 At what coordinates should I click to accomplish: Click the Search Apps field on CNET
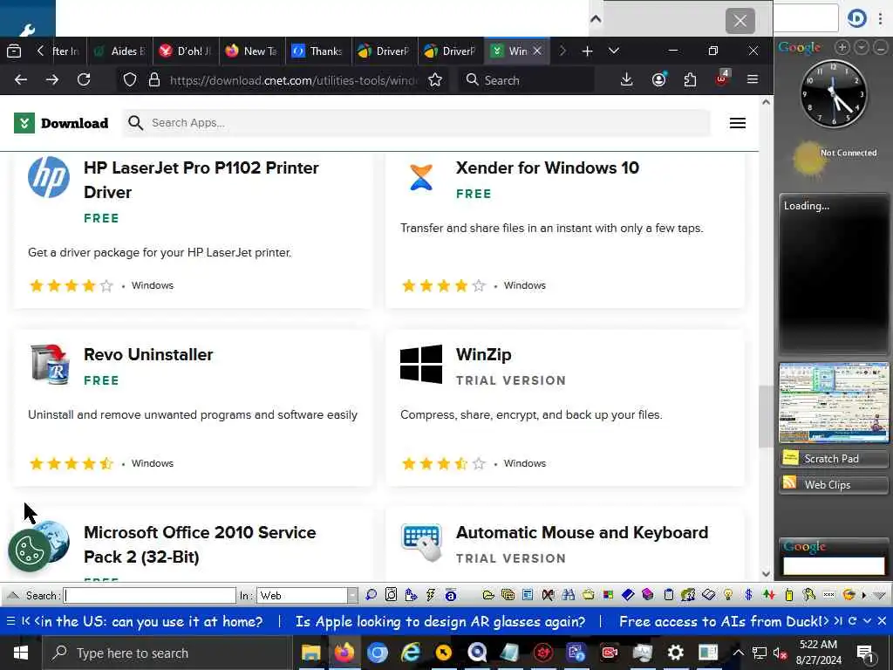pos(416,123)
